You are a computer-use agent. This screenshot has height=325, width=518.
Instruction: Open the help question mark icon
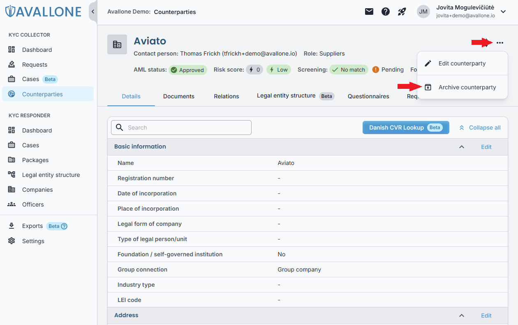pos(386,12)
